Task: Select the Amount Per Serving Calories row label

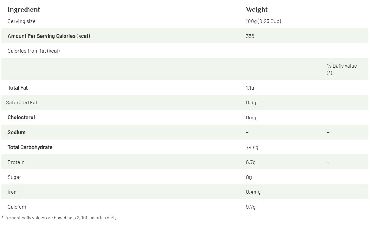Action: [x=49, y=36]
